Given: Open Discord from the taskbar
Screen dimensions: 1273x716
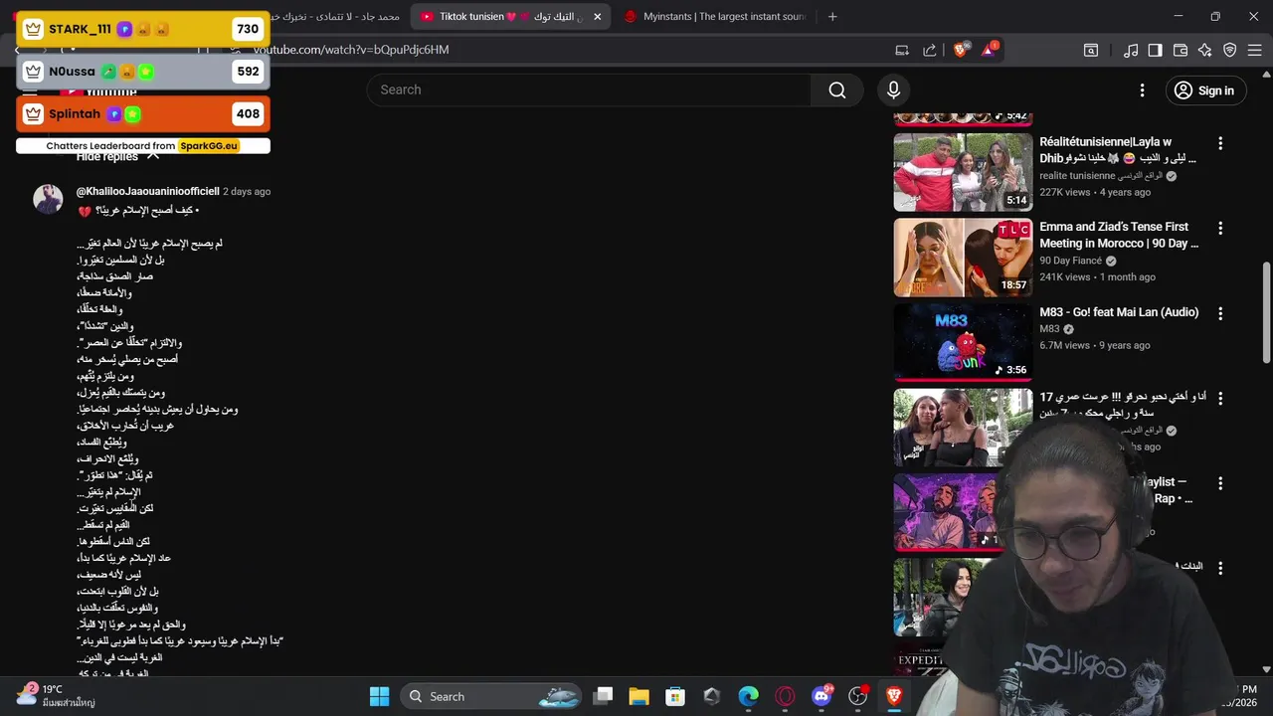Looking at the screenshot, I should (x=821, y=696).
